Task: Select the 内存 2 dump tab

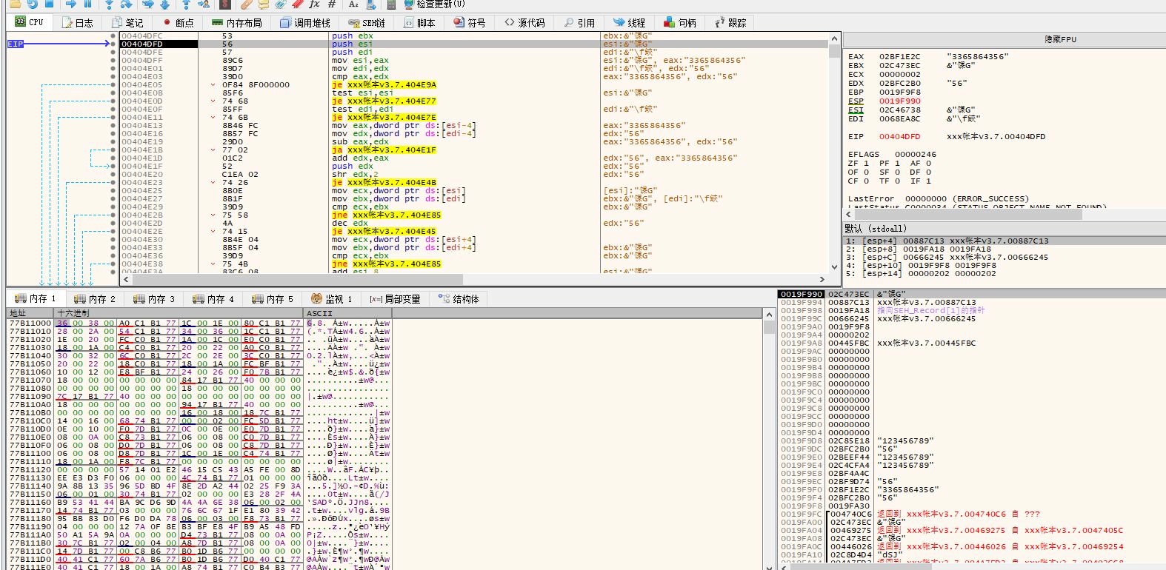Action: 96,299
